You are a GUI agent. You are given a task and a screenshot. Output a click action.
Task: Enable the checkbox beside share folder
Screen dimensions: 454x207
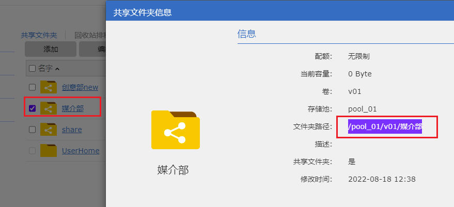[32, 130]
